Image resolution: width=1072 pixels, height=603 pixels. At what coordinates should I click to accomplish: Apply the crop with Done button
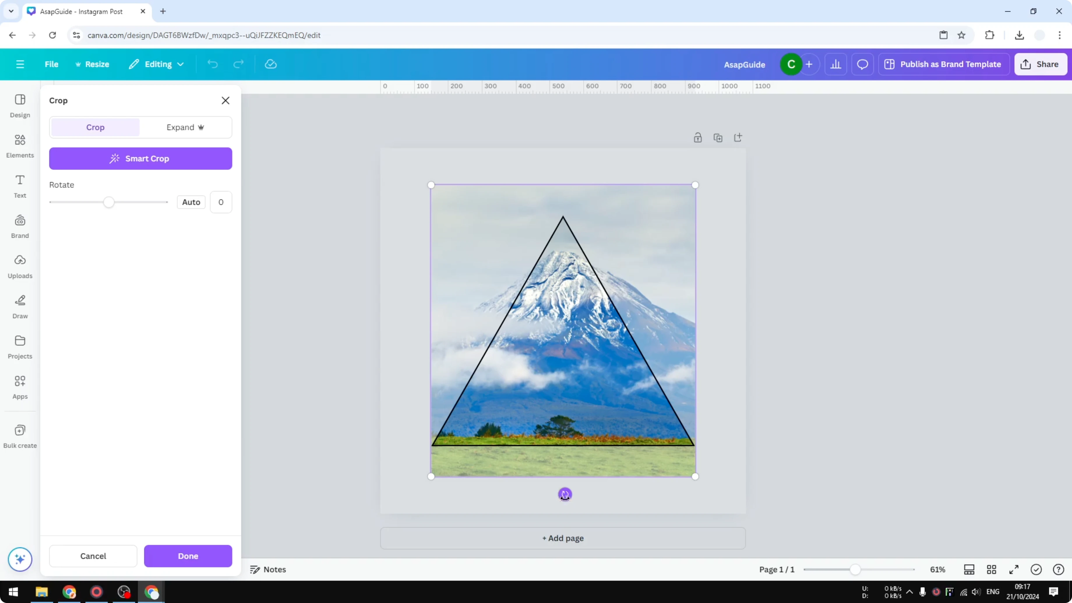click(188, 556)
